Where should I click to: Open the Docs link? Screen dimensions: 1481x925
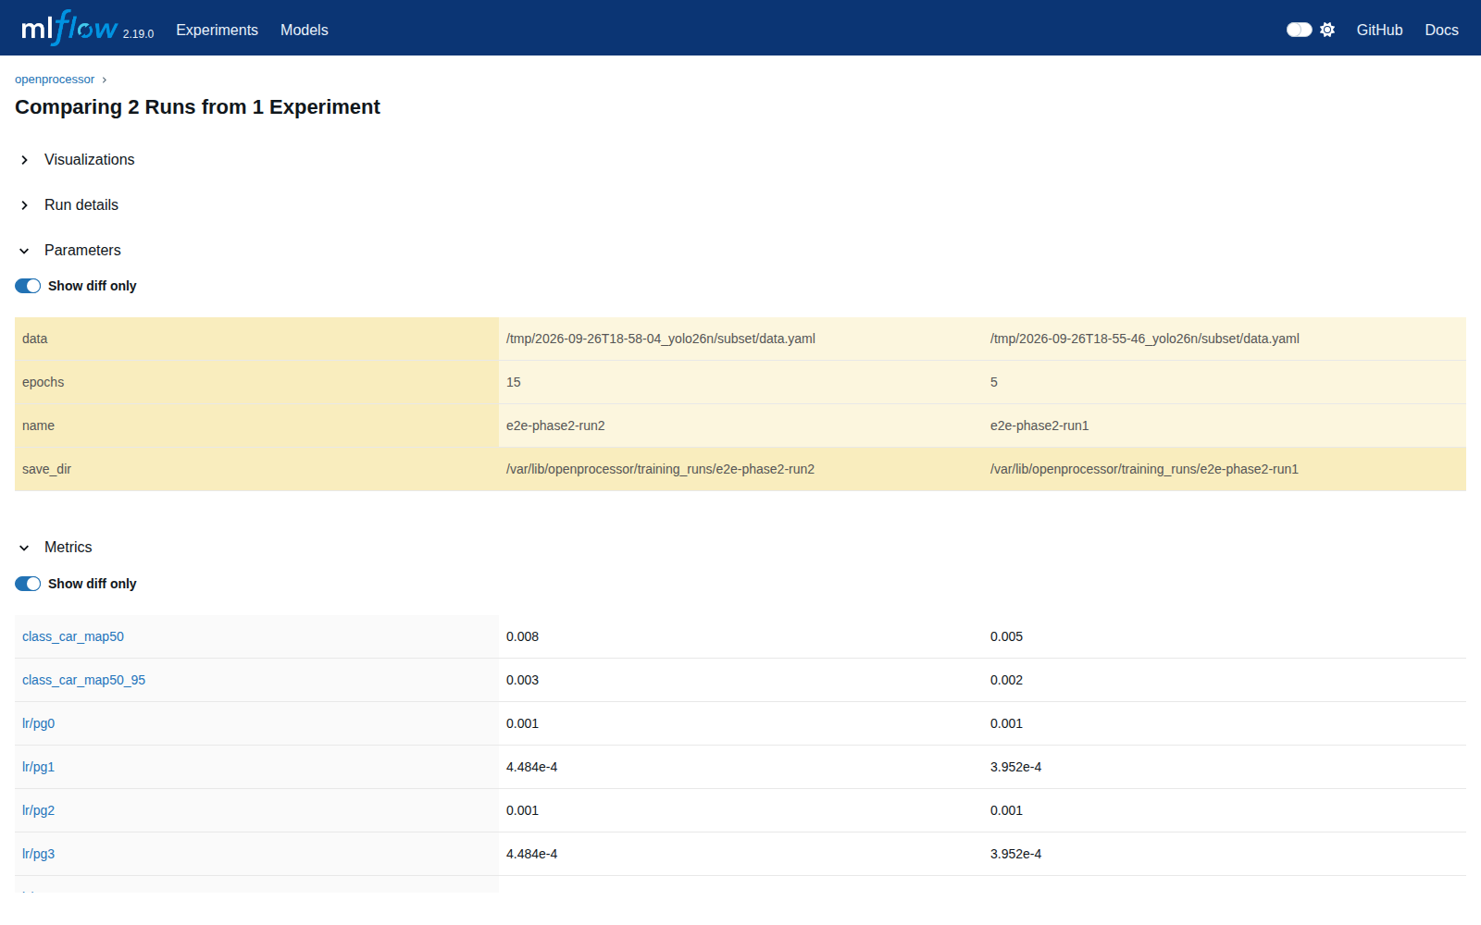[x=1441, y=30]
